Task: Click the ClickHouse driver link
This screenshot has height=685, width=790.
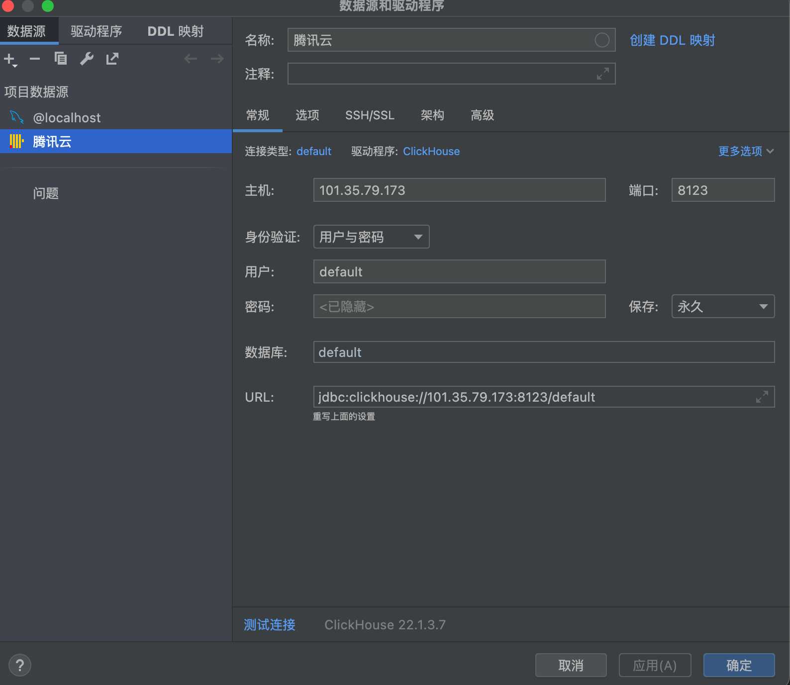Action: point(431,151)
